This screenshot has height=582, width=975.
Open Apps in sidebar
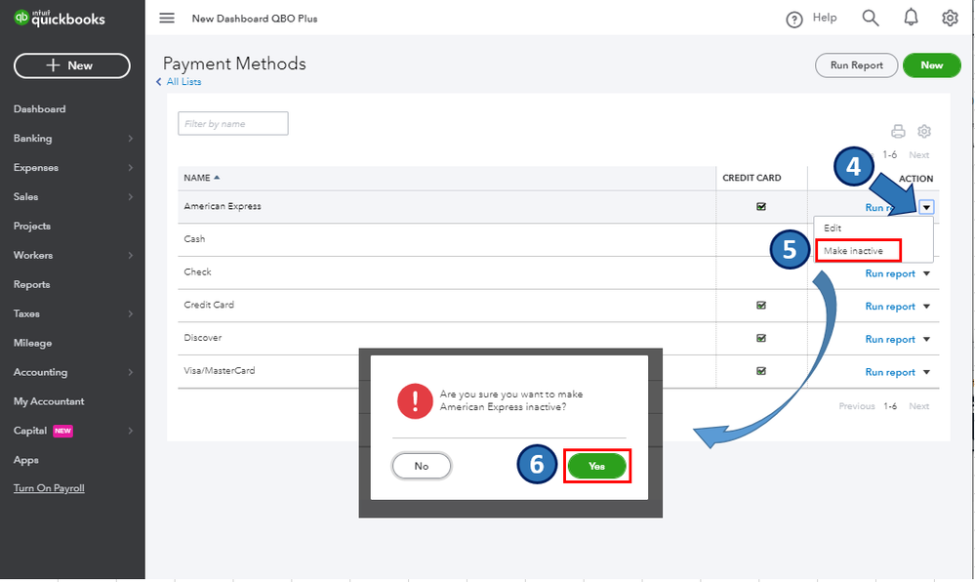point(26,460)
